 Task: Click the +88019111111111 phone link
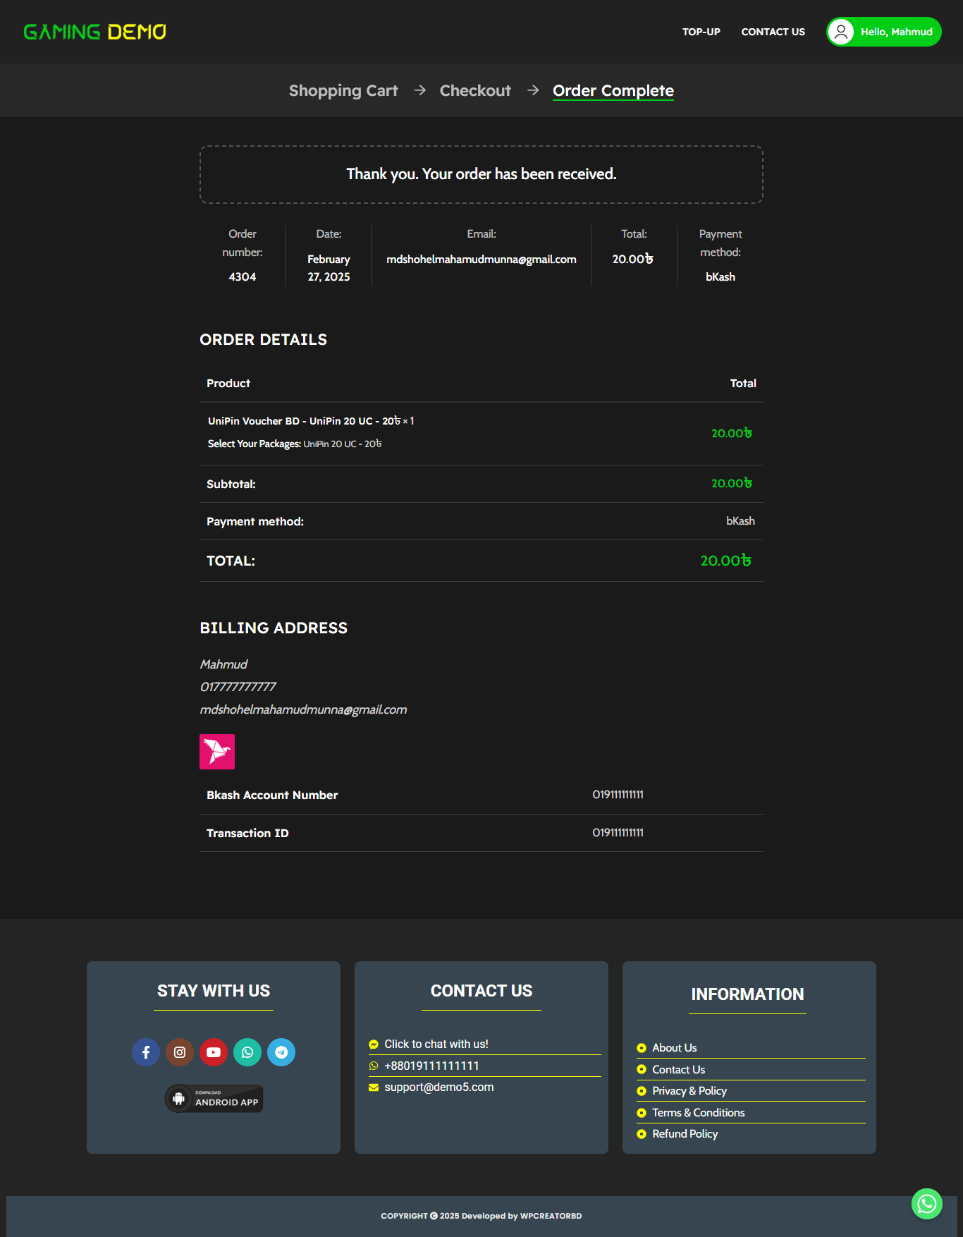pos(431,1066)
